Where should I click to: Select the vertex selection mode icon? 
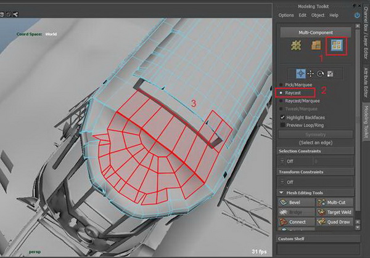click(297, 47)
